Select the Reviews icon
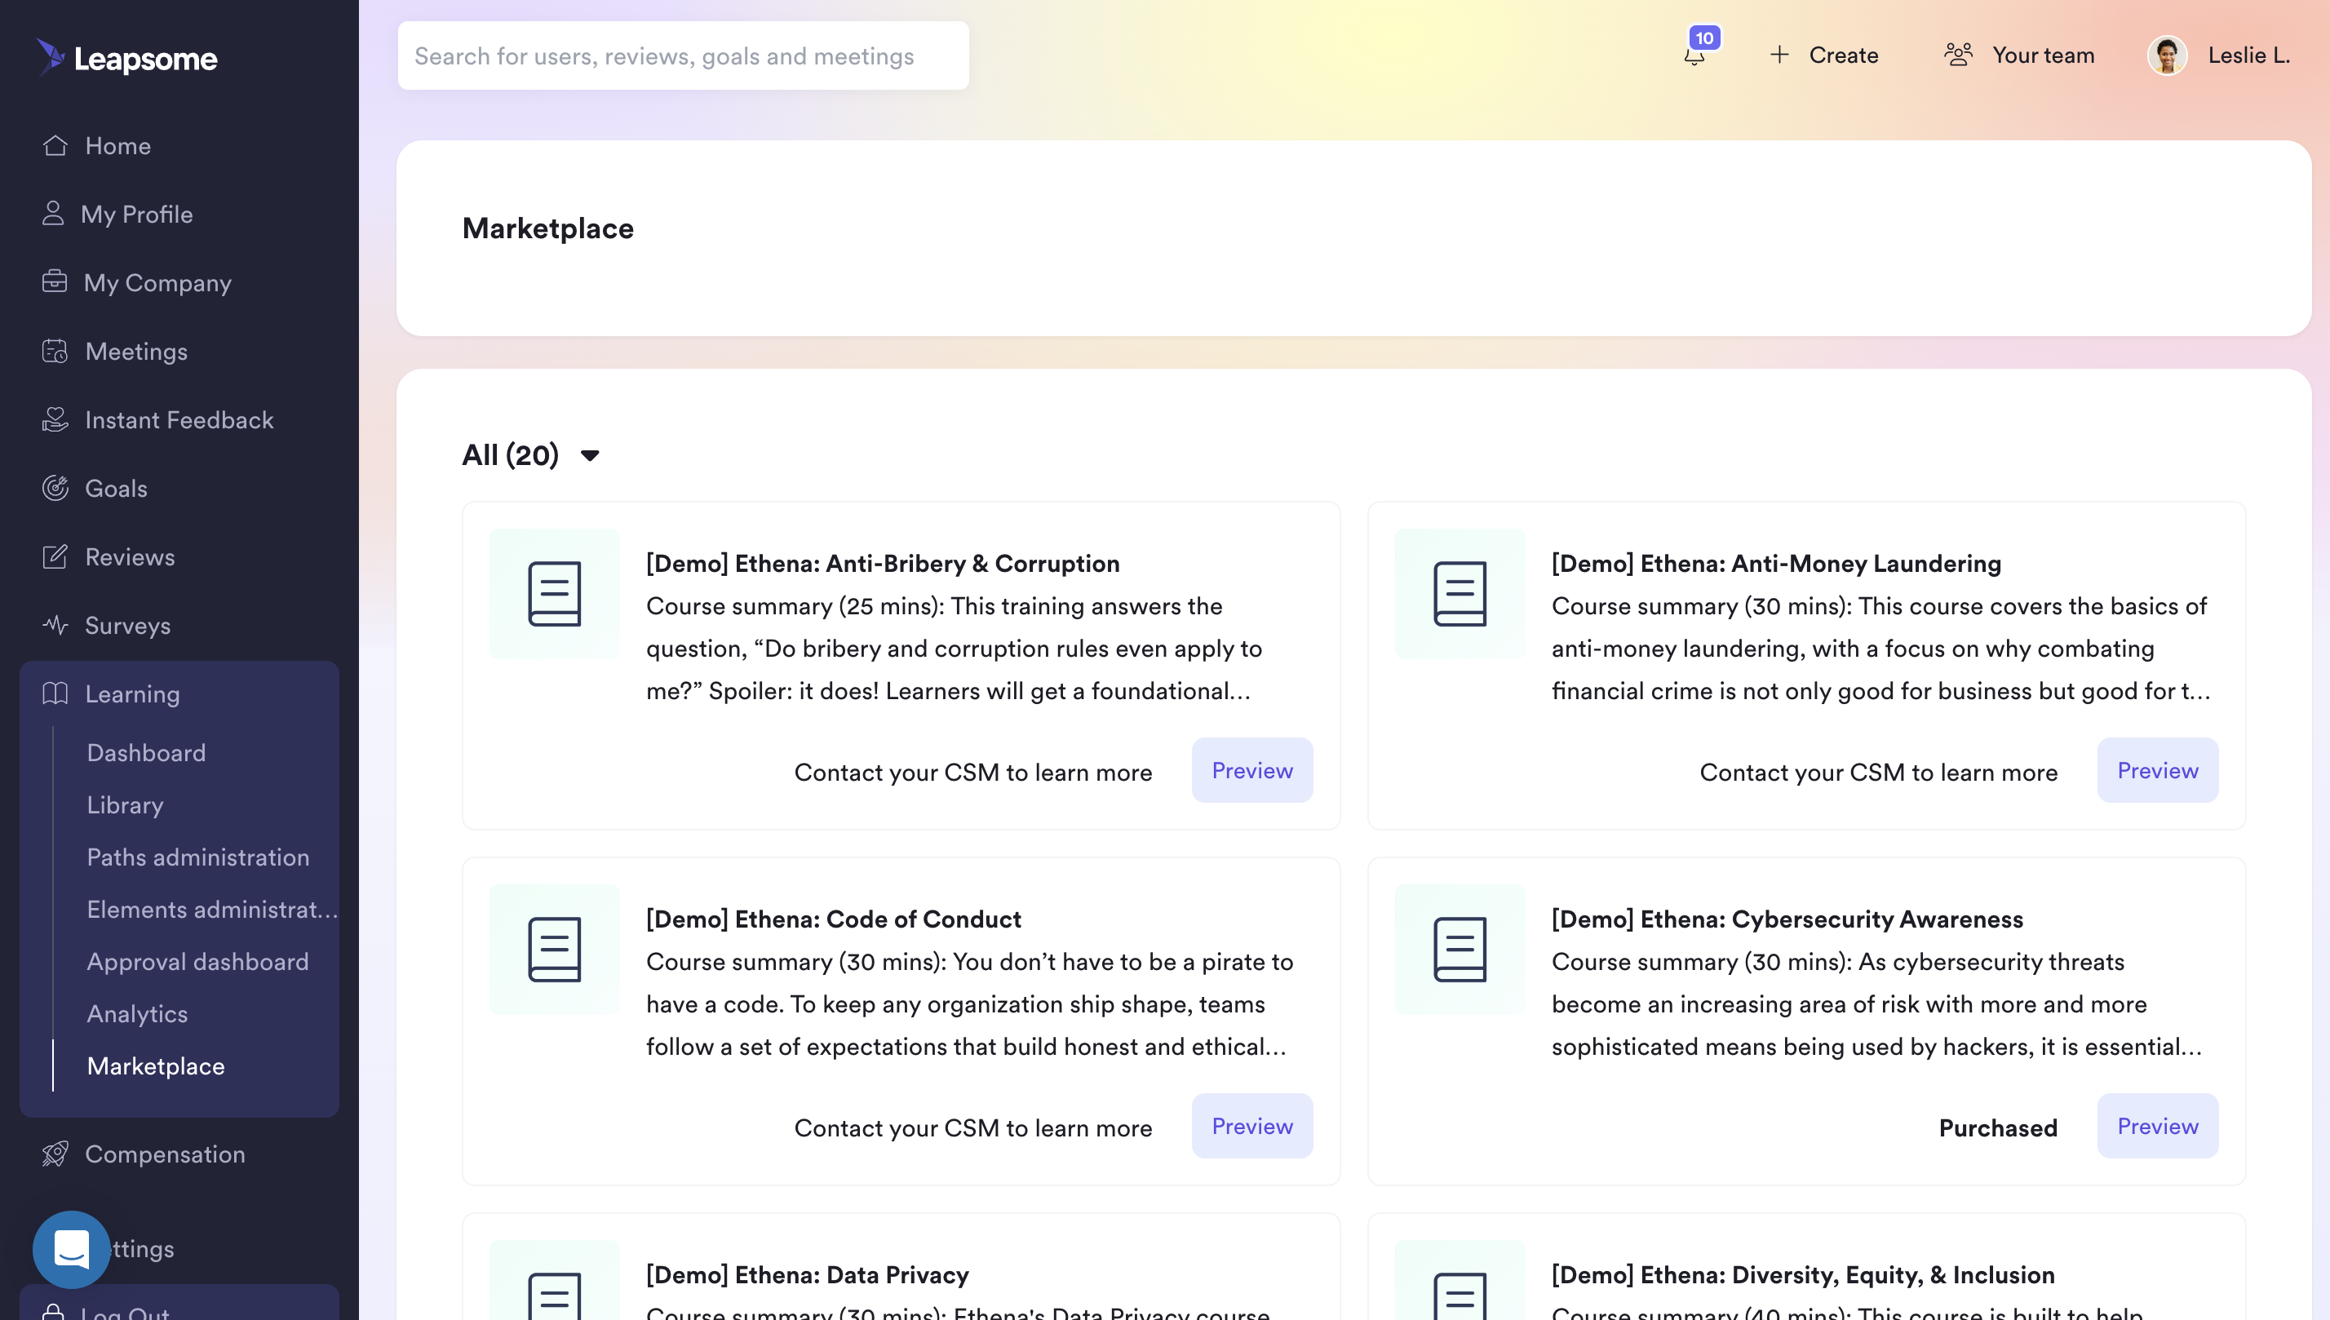The width and height of the screenshot is (2330, 1320). click(55, 556)
